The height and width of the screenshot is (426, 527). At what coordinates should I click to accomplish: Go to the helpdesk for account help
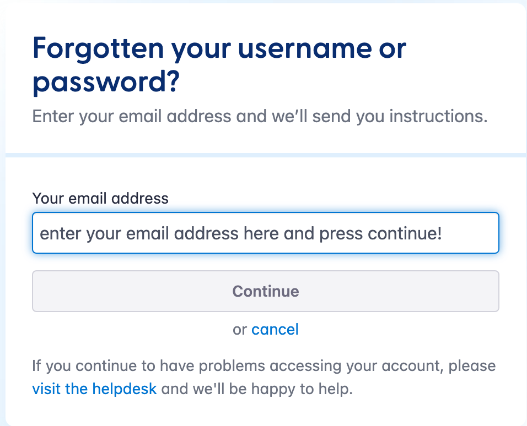(94, 389)
